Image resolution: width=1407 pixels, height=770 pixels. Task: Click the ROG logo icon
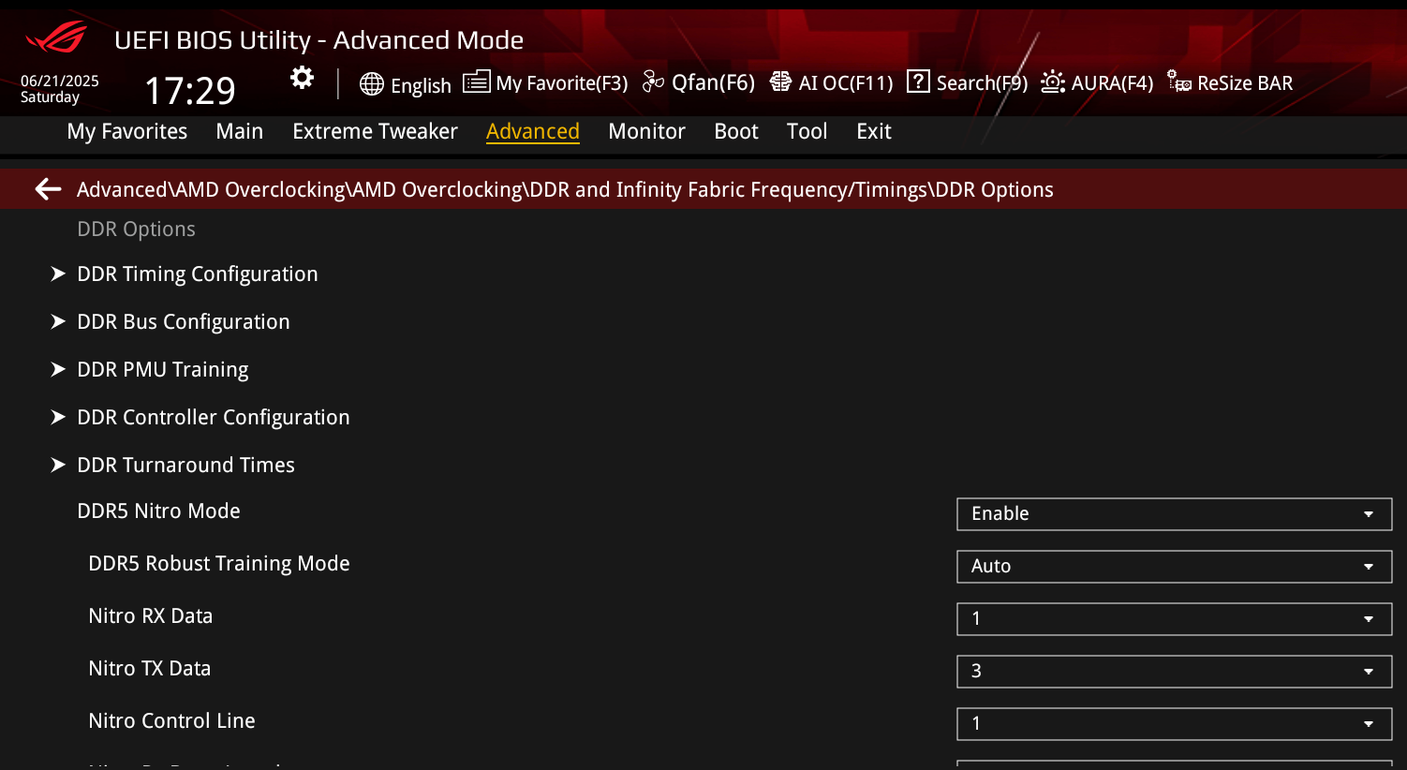(56, 38)
